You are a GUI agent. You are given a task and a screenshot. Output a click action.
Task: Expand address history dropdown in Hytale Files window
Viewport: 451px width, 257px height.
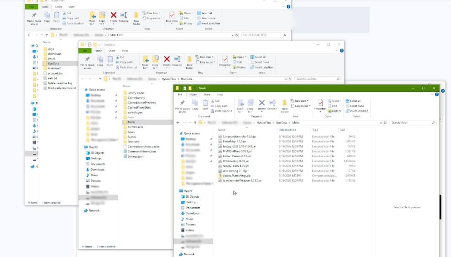(233, 35)
